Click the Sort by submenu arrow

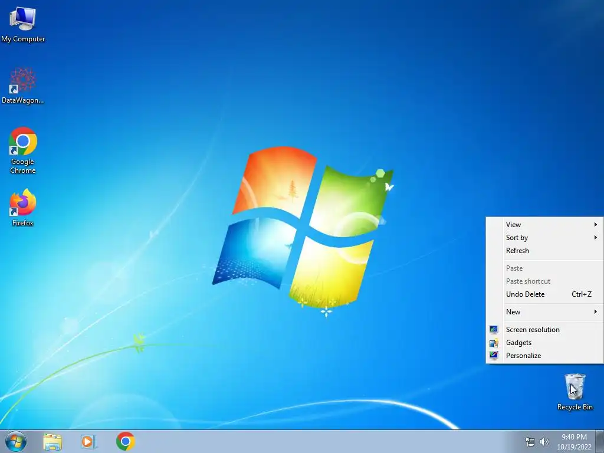[596, 238]
